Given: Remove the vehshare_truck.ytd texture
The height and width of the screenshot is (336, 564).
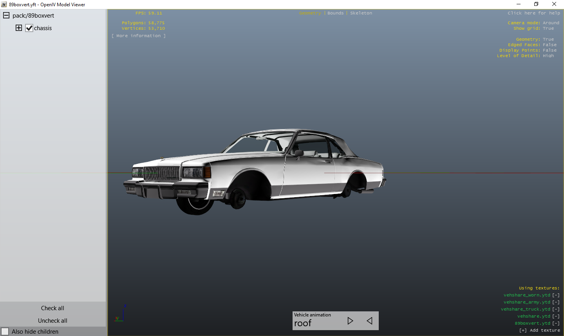Looking at the screenshot, I should coord(556,309).
